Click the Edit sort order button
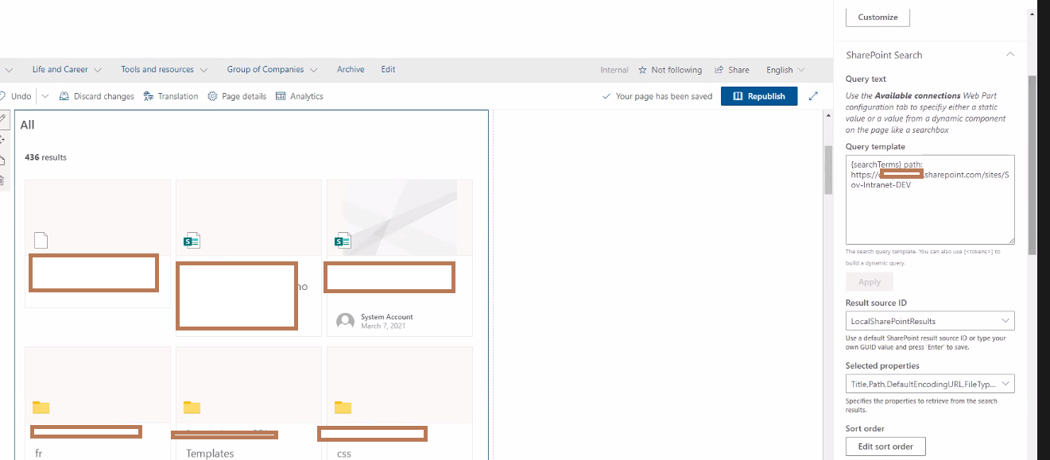This screenshot has height=460, width=1050. tap(885, 446)
